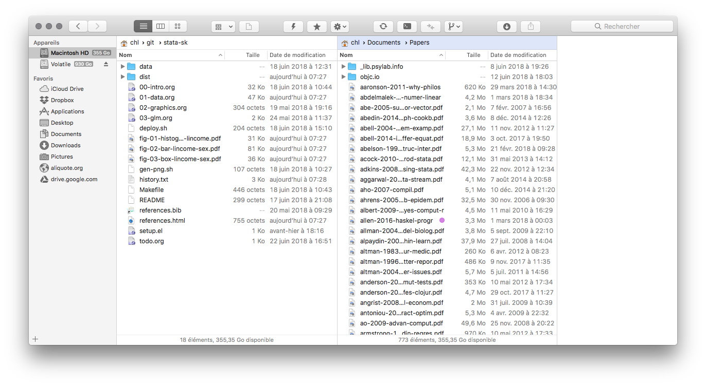Click the new file document icon

[249, 26]
